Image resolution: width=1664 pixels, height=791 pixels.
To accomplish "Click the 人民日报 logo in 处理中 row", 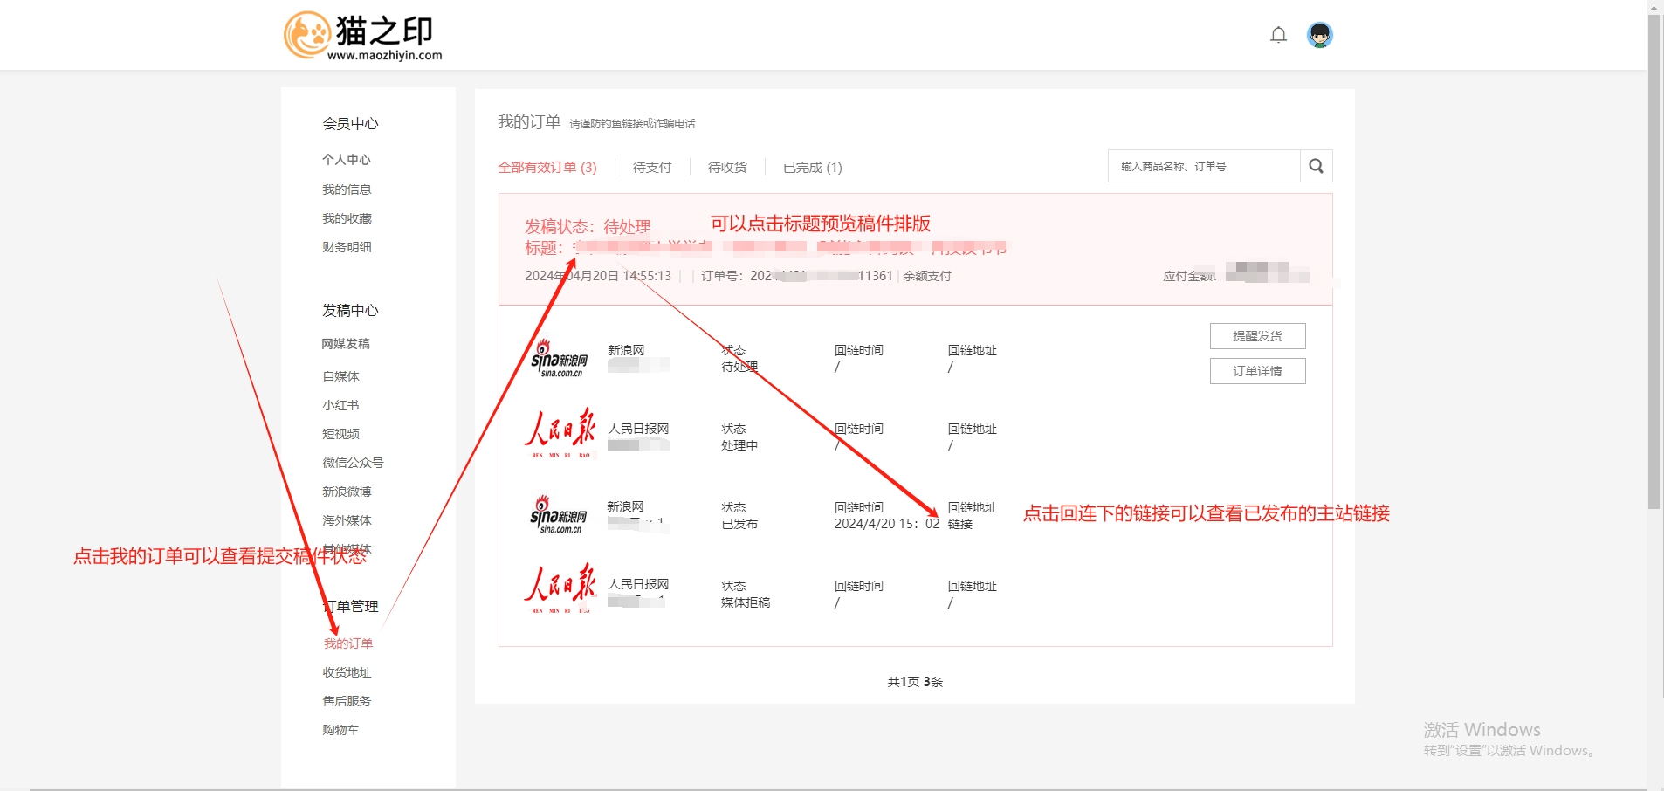I will pos(560,434).
